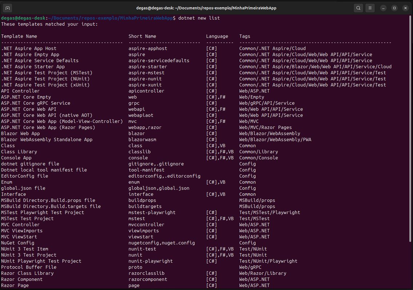
Task: Select 'aspire-servicedefaults' short name
Action: pyautogui.click(x=159, y=61)
